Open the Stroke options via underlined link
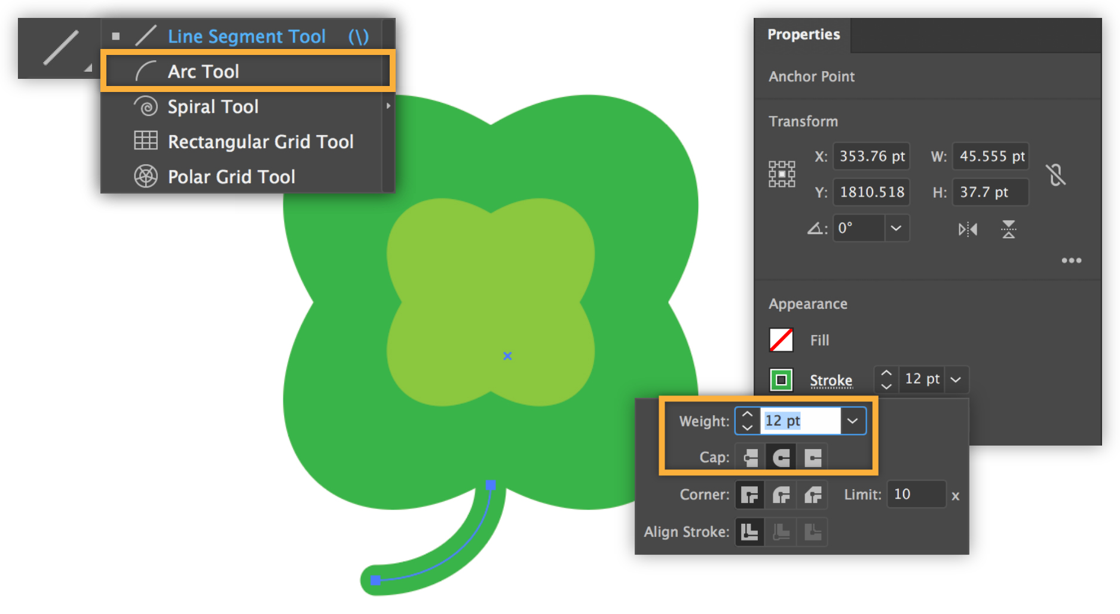This screenshot has height=614, width=1120. 831,380
